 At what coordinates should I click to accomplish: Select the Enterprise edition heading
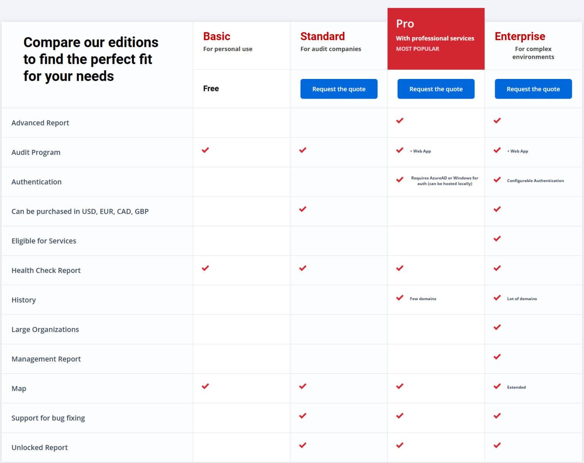pyautogui.click(x=520, y=36)
